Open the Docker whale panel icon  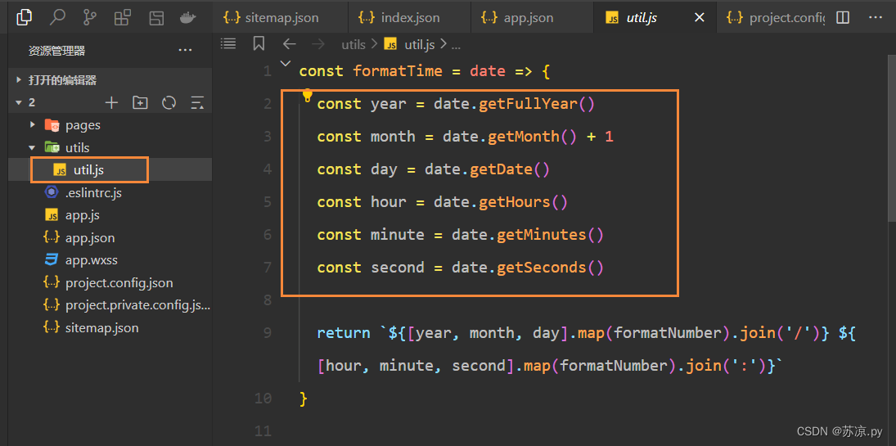187,17
